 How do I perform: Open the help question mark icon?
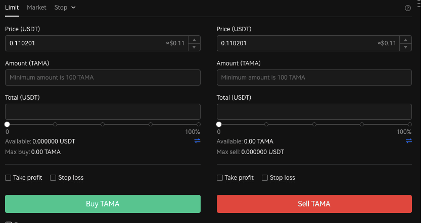[x=407, y=8]
